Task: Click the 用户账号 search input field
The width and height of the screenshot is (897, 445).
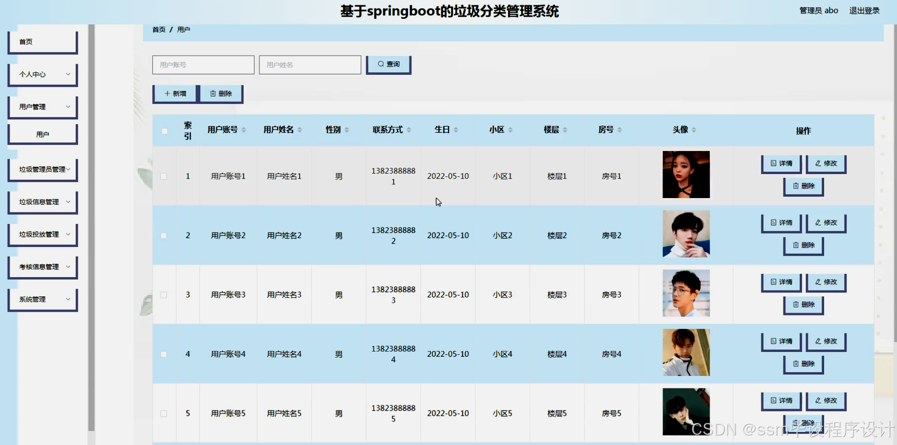Action: (x=203, y=64)
